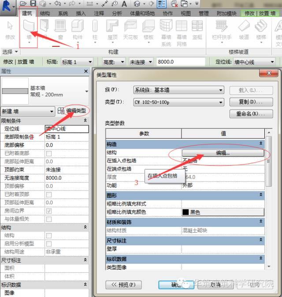Select the 屋顶 (Roof) tool icon
Image resolution: width=282 pixels, height=297 pixels.
[113, 28]
